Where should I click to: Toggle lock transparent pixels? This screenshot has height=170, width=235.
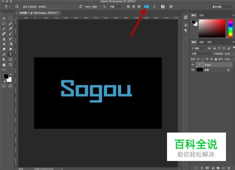[198, 59]
